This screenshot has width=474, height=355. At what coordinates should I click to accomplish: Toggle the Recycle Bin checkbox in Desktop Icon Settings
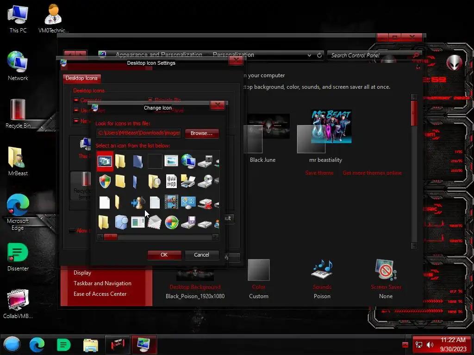[150, 100]
